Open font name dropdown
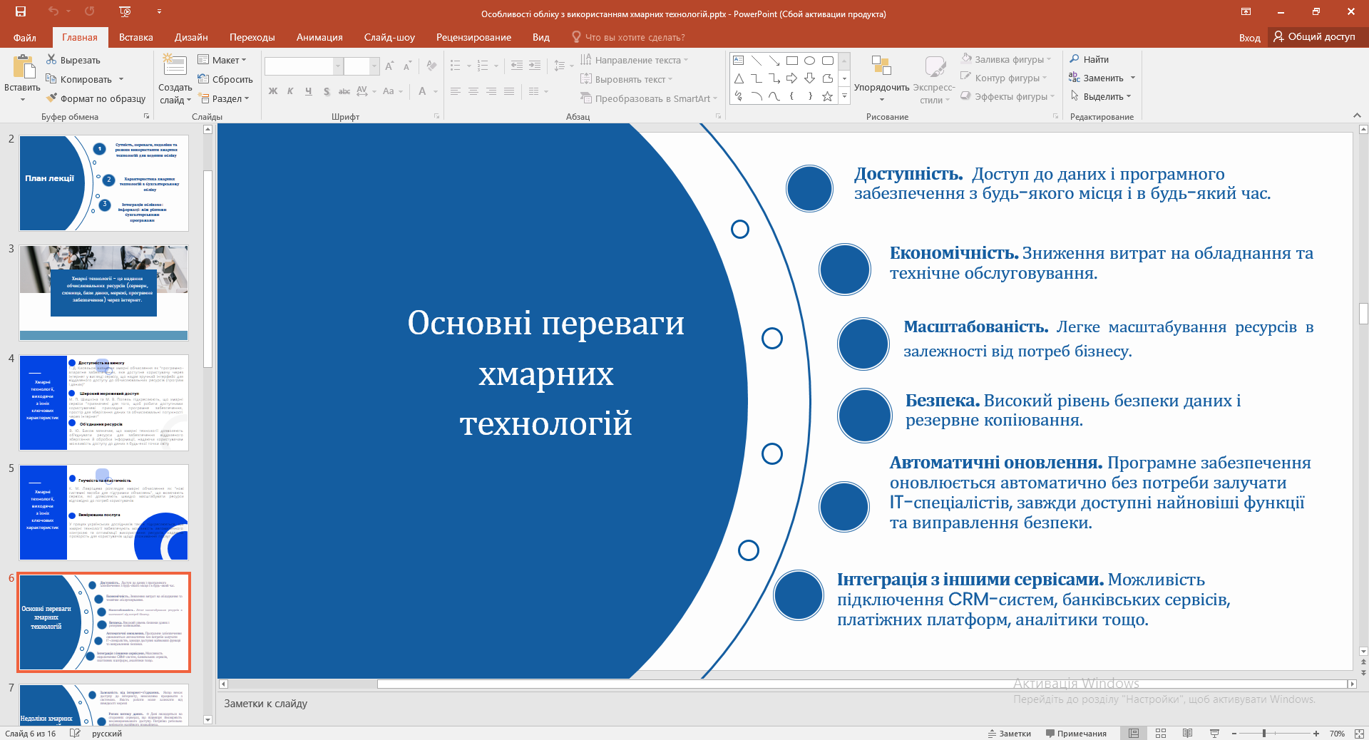1369x740 pixels. (x=338, y=66)
